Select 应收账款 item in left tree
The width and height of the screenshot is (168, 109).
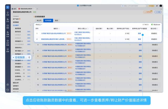pyautogui.click(x=21, y=57)
